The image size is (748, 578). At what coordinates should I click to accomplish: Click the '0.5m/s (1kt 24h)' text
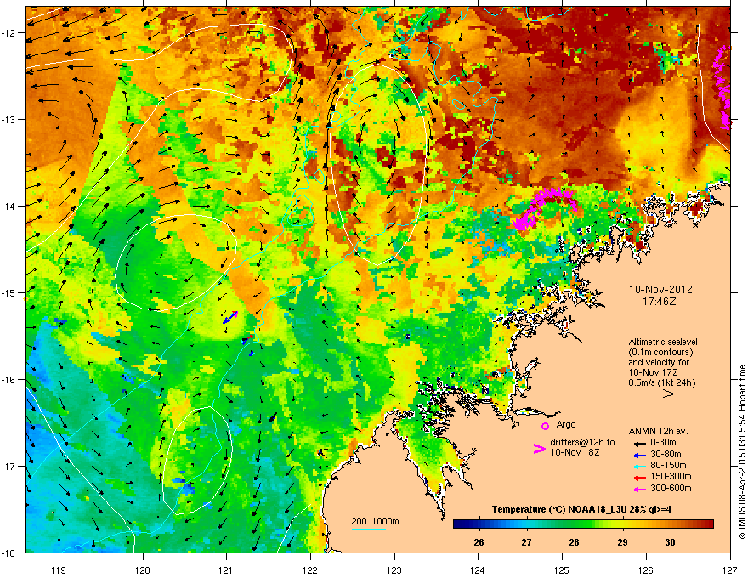click(x=661, y=382)
